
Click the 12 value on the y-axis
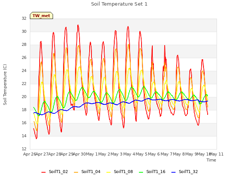tap(24, 149)
